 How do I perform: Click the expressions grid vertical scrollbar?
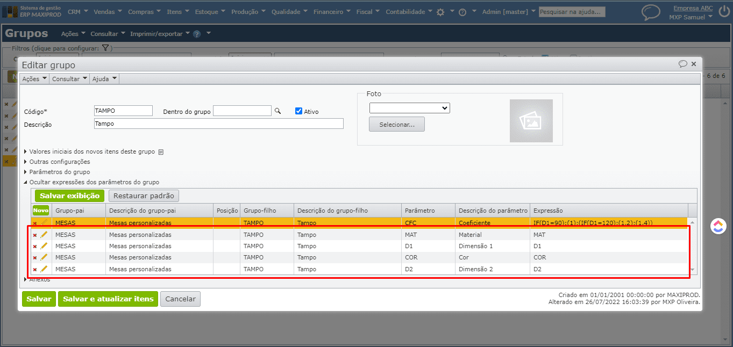[692, 246]
